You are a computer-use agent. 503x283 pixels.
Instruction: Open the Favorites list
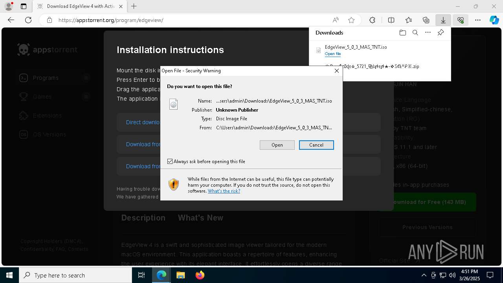pyautogui.click(x=409, y=20)
